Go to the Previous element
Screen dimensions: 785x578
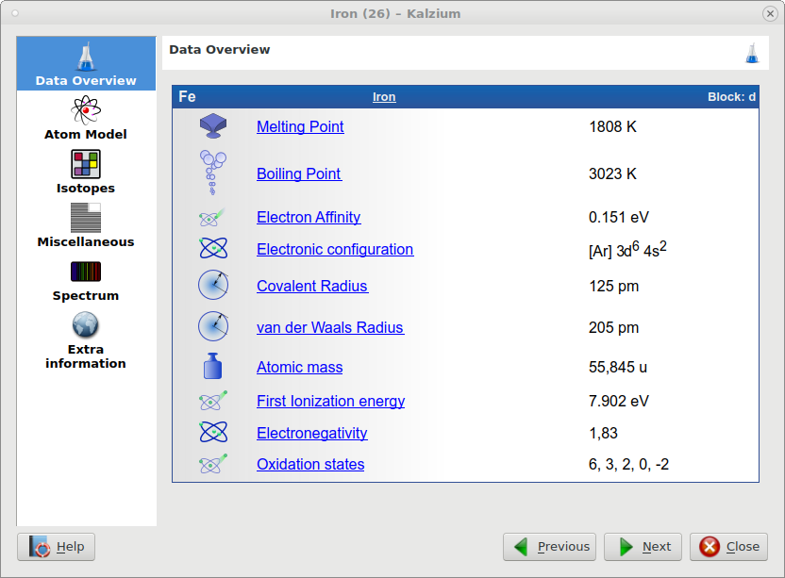point(550,547)
